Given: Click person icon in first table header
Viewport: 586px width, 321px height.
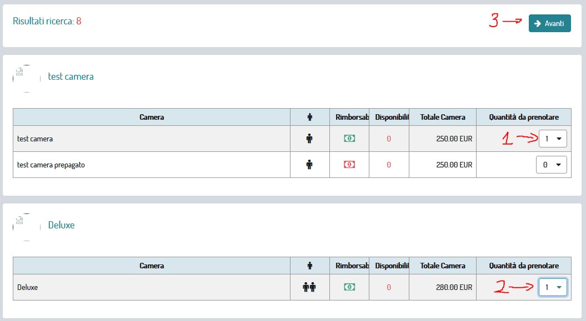Looking at the screenshot, I should tap(310, 117).
